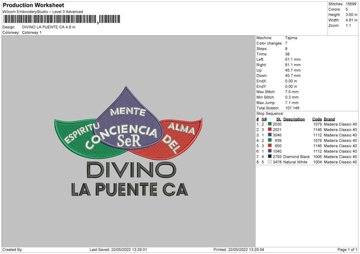Select the Diamond Black color swatch
This screenshot has width=360, height=254.
point(270,156)
